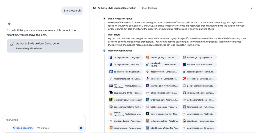Open cambridge.org Stylistics link chip
258x136 pixels.
[199, 57]
